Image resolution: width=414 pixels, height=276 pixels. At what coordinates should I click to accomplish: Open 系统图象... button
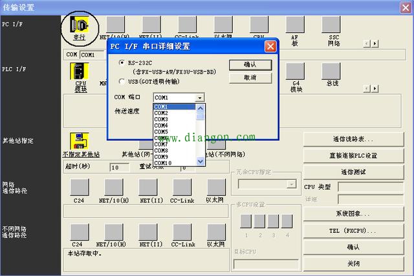pos(354,213)
